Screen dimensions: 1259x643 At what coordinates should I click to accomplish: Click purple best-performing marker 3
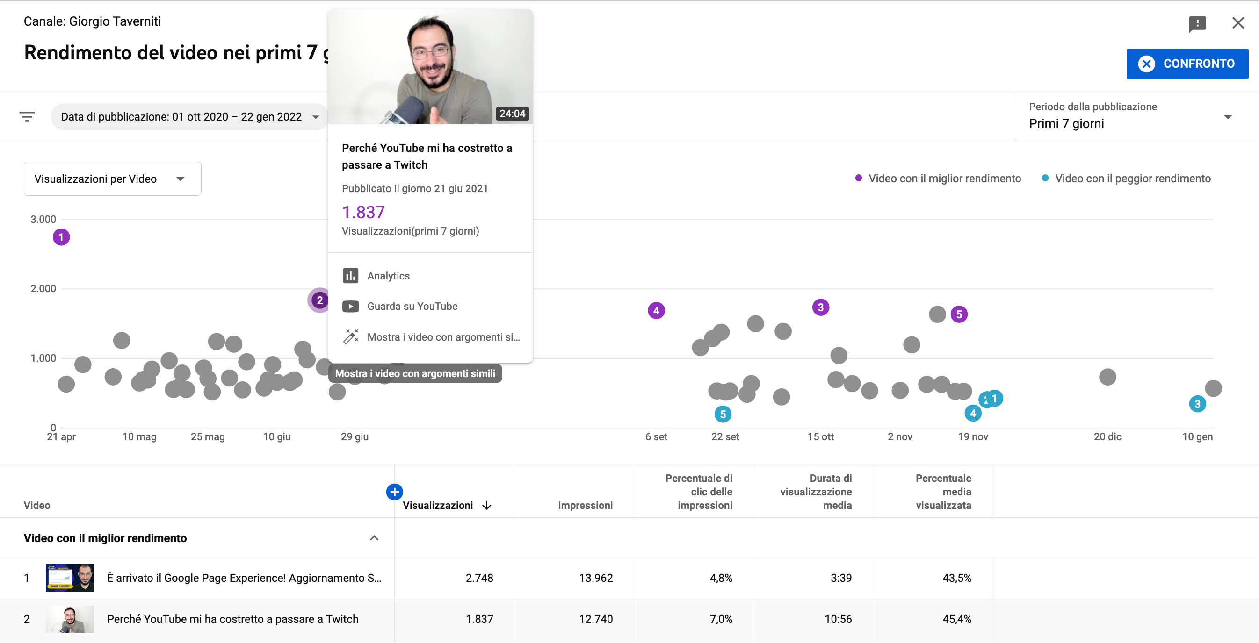click(x=821, y=307)
